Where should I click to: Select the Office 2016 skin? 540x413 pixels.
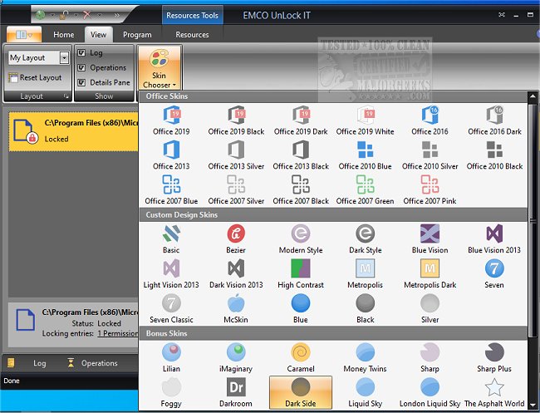[x=430, y=120]
